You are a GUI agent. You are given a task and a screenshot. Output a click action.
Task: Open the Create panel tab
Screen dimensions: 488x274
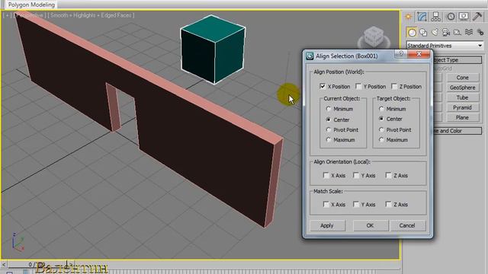click(409, 17)
